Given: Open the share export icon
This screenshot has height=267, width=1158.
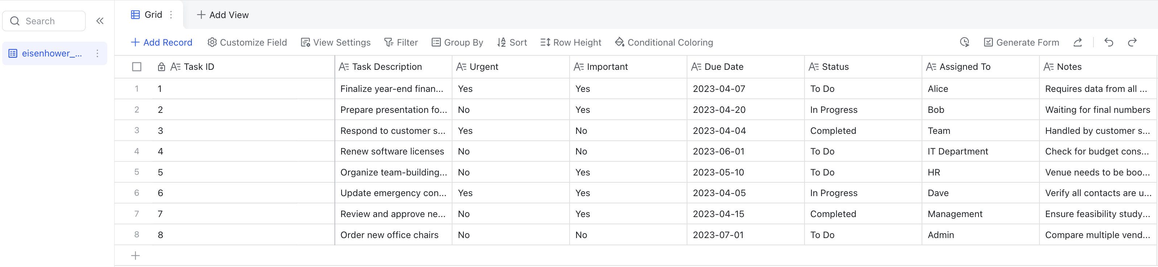Looking at the screenshot, I should (1078, 42).
